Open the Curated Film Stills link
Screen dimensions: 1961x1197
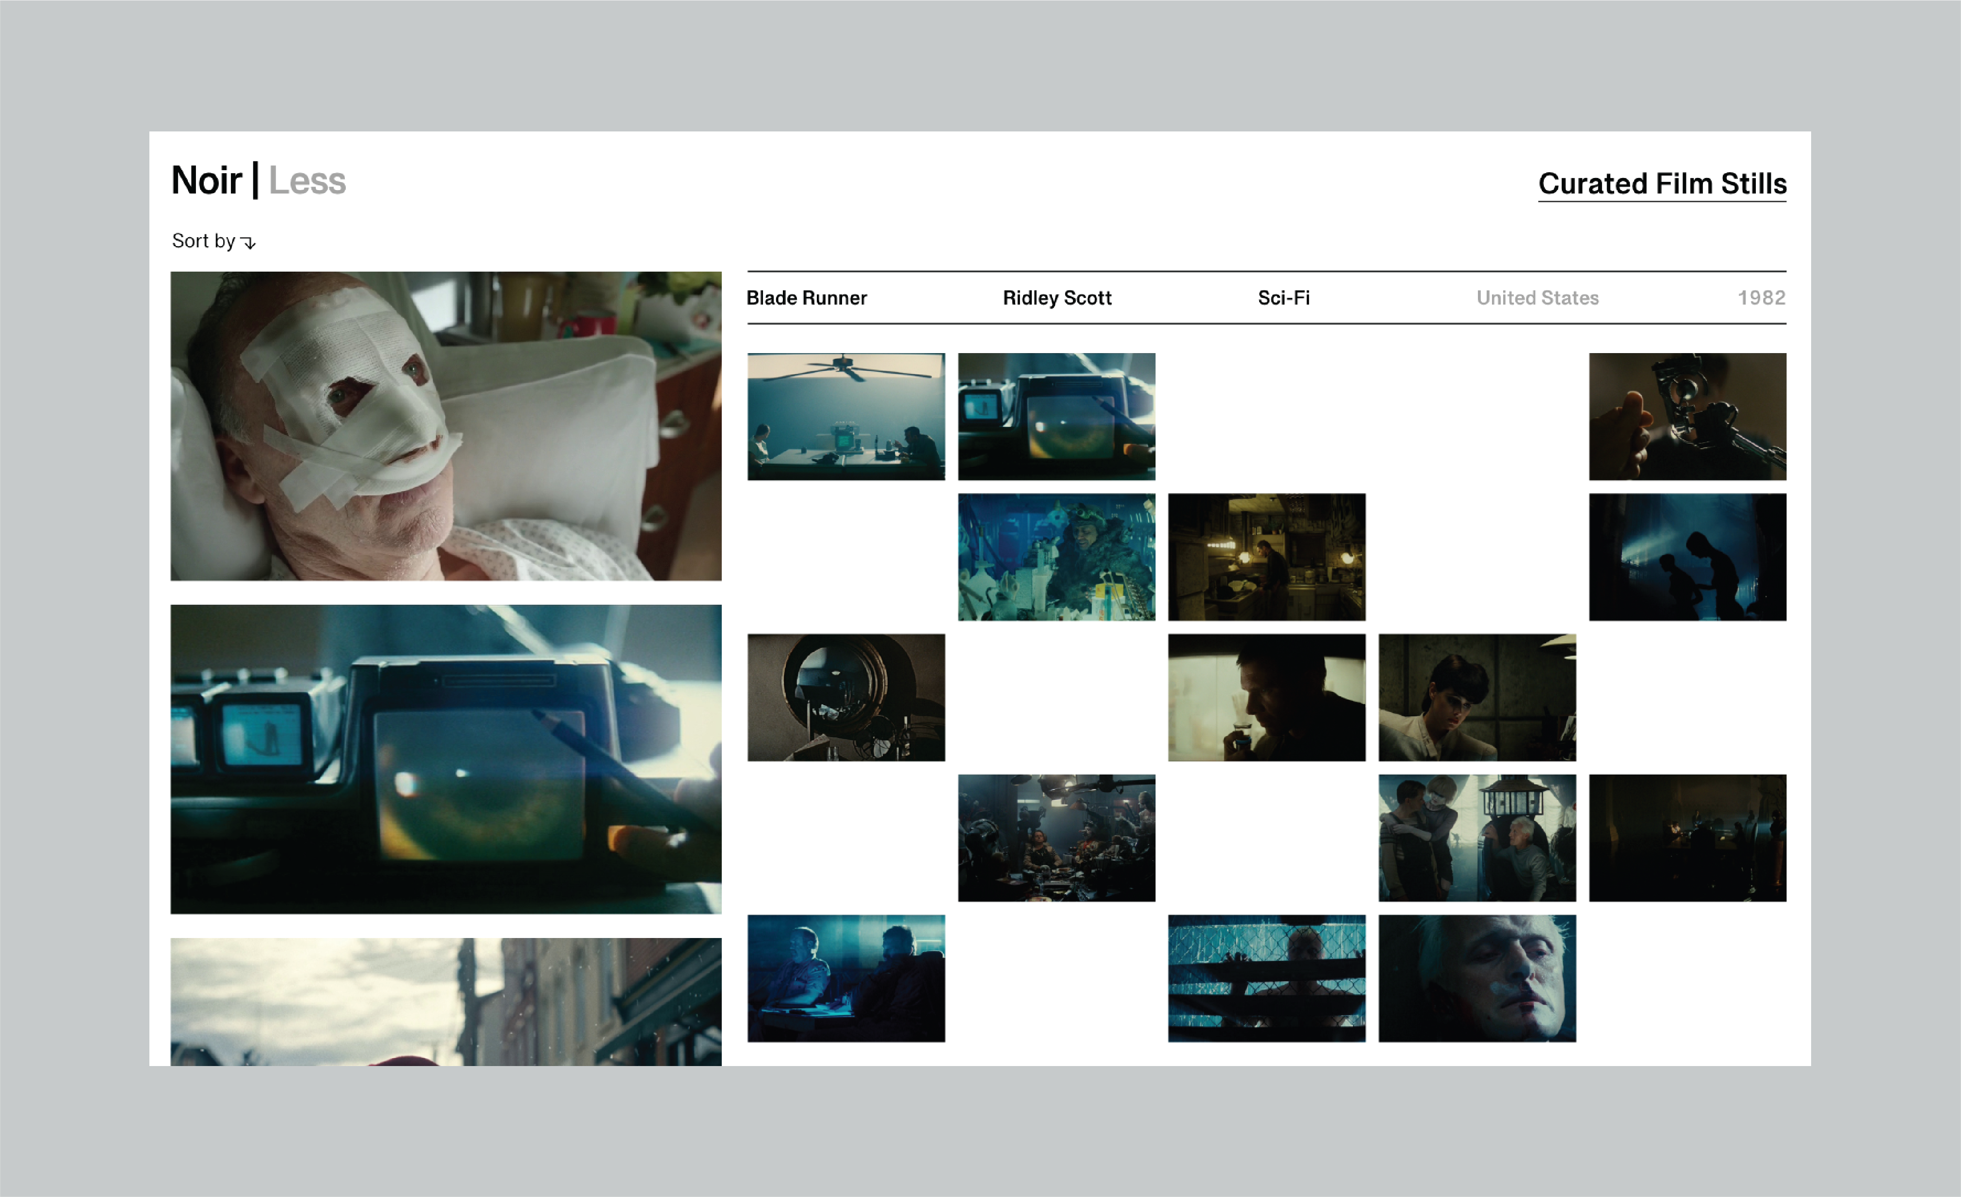pyautogui.click(x=1662, y=184)
